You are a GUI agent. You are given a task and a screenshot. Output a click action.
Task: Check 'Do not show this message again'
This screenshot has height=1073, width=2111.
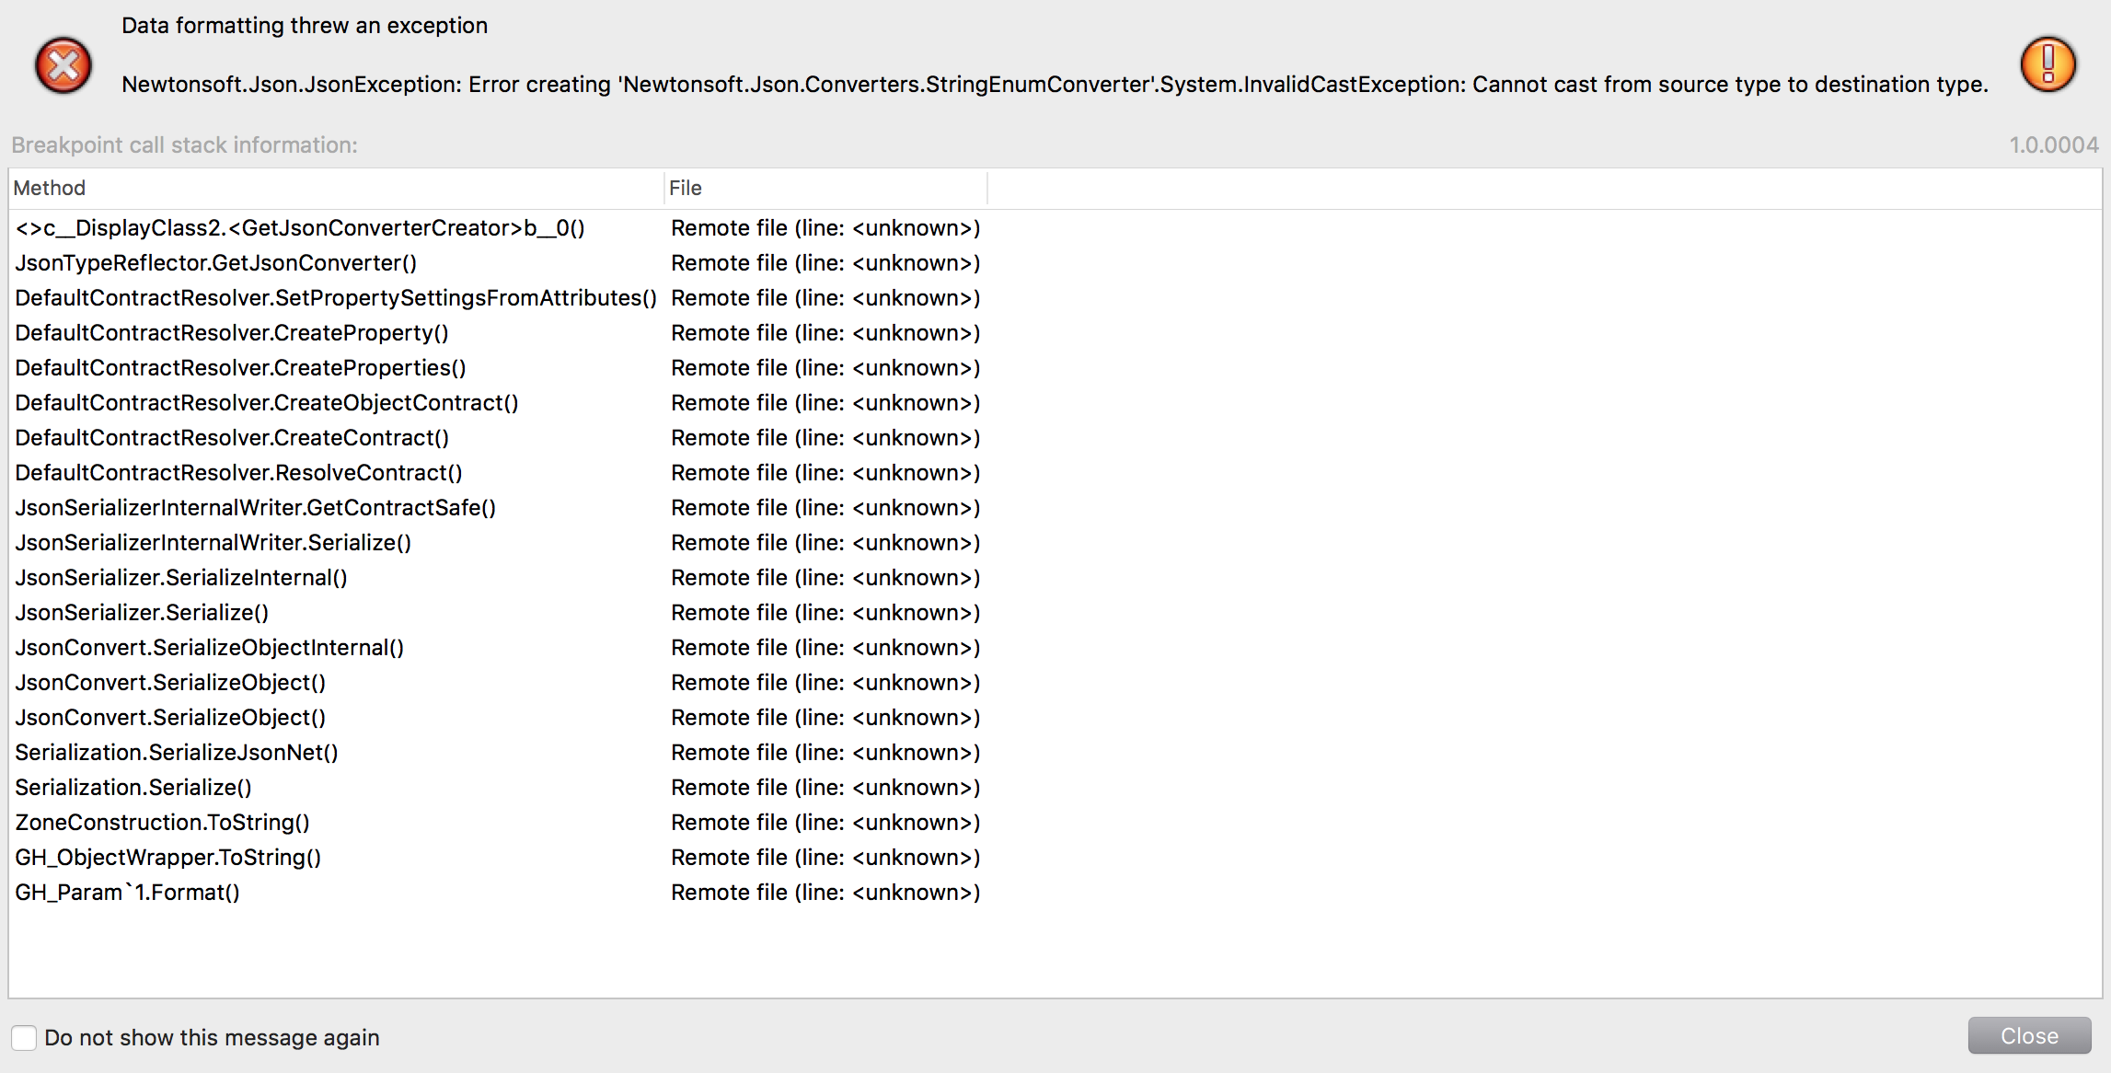click(24, 1038)
